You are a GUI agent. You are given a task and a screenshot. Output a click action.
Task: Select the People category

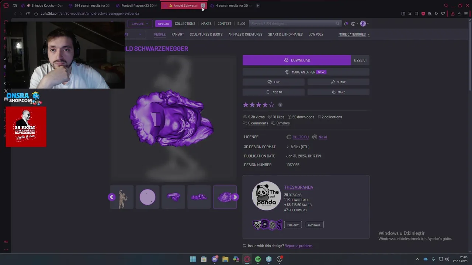point(160,35)
